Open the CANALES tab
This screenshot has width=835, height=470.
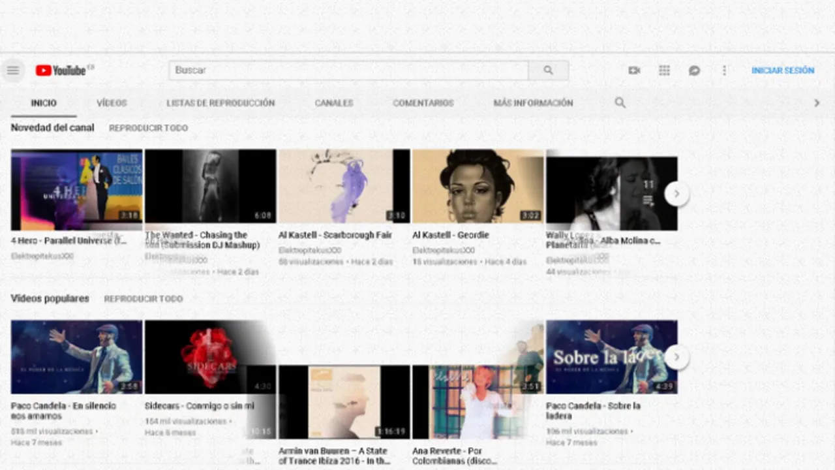[x=334, y=102]
